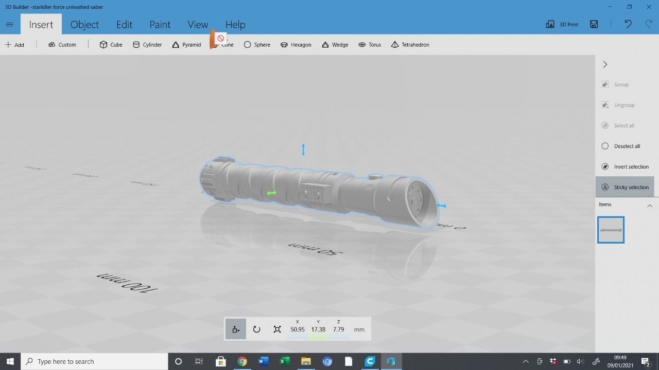Viewport: 659px width, 370px height.
Task: Open the Object tab
Action: point(84,24)
